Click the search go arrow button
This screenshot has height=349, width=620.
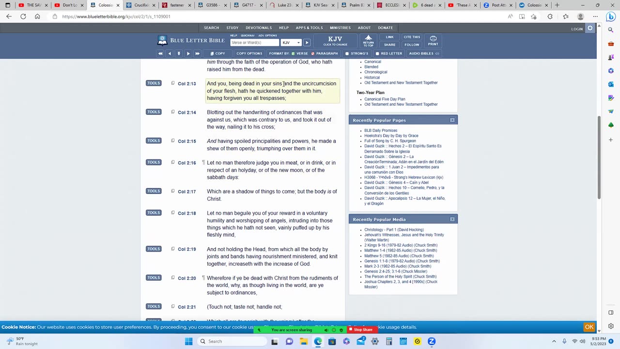coord(307,43)
